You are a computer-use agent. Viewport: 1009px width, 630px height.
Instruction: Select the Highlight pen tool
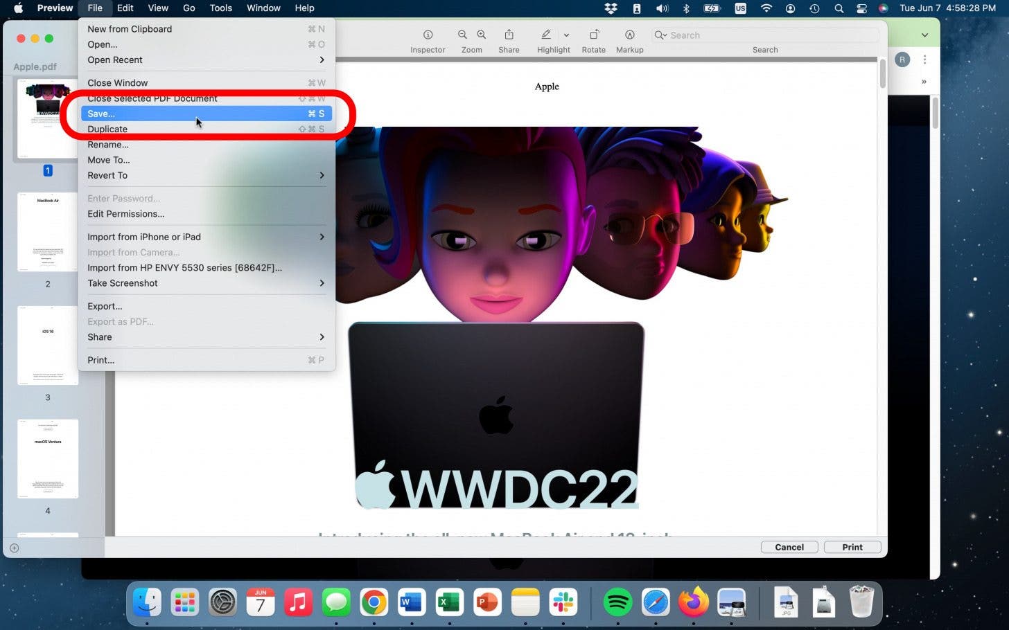coord(546,35)
